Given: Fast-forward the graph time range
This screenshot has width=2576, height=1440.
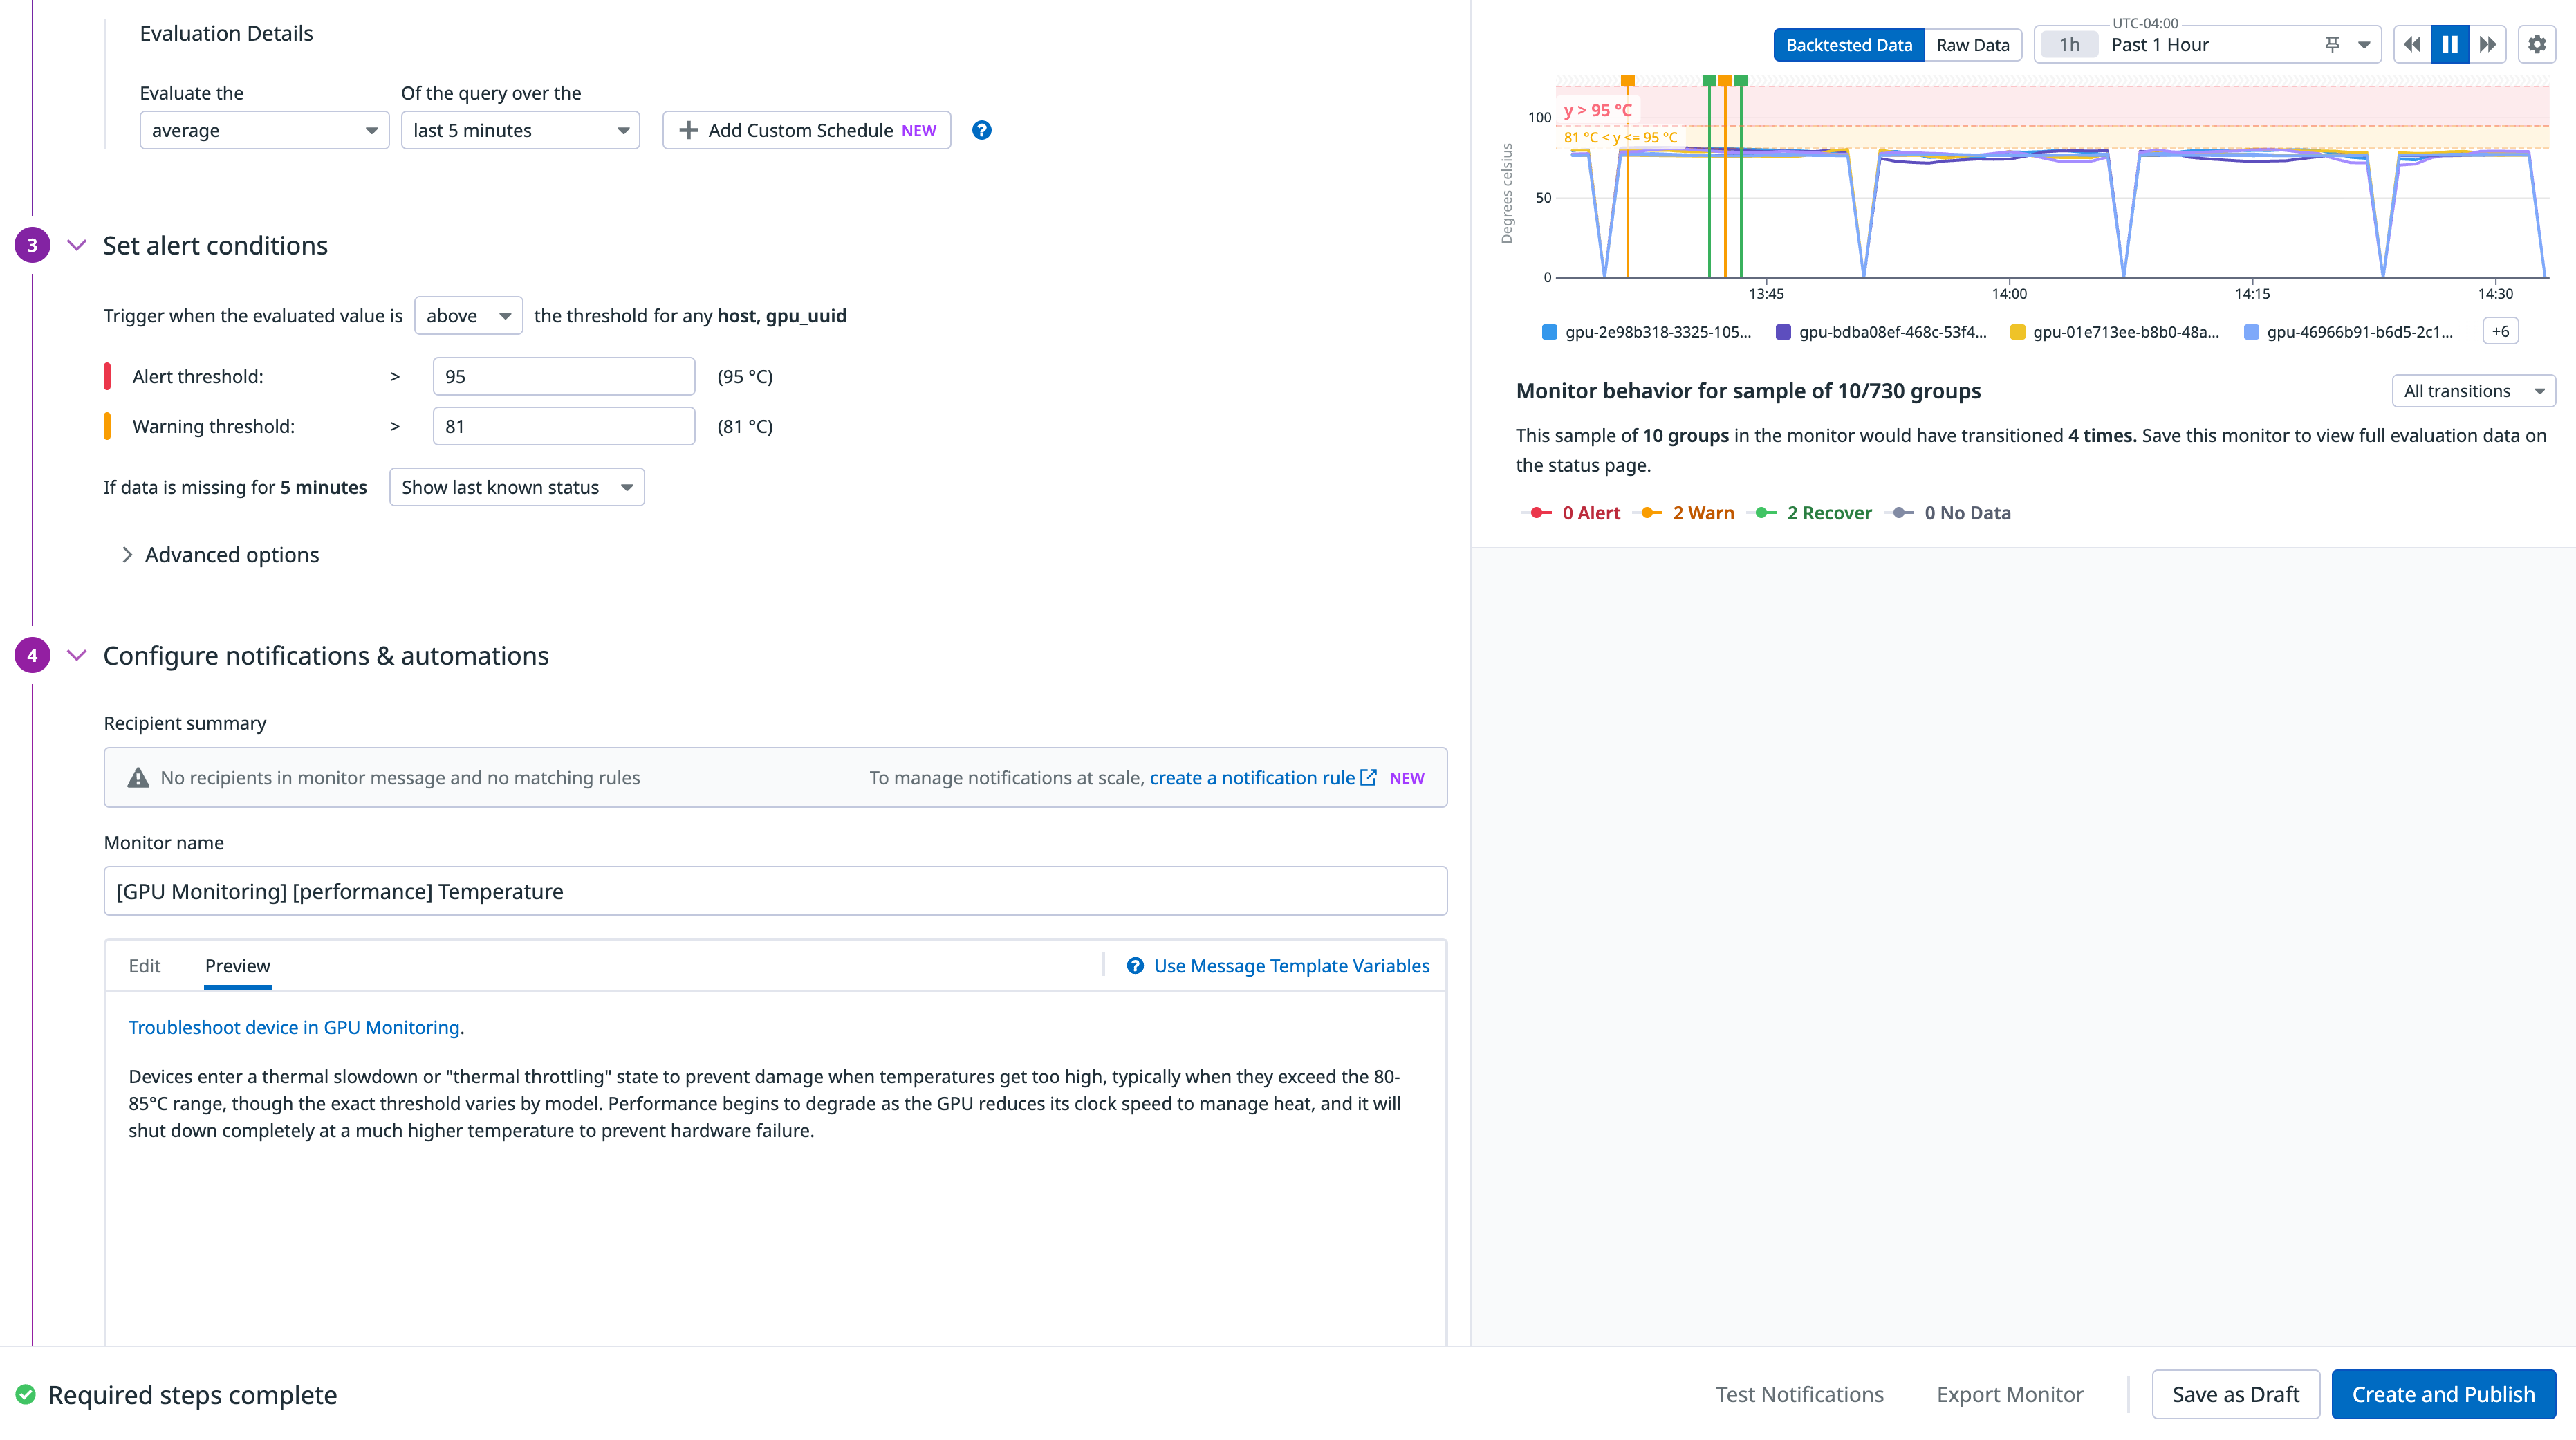Looking at the screenshot, I should (2487, 45).
